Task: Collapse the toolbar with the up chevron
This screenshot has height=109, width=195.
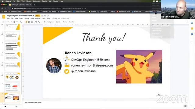Action: pyautogui.click(x=187, y=22)
